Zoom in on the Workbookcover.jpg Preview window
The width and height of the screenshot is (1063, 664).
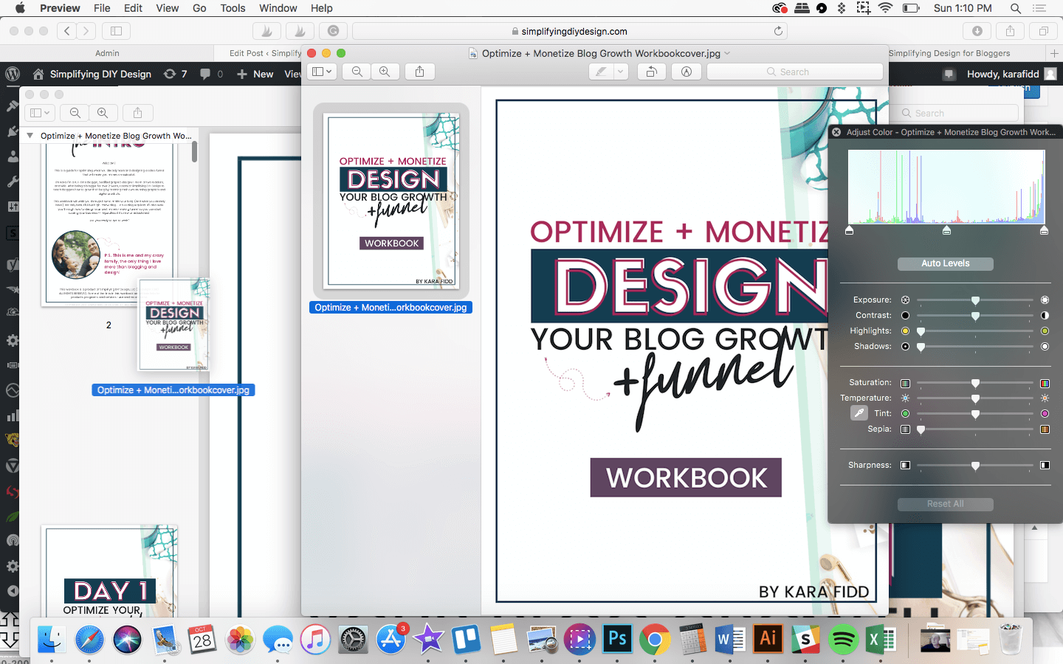coord(385,72)
